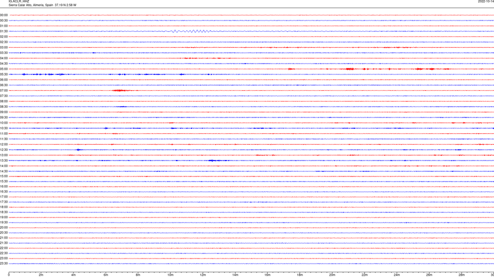Select the 05:00 trace time label
This screenshot has width=494, height=277.
4,69
